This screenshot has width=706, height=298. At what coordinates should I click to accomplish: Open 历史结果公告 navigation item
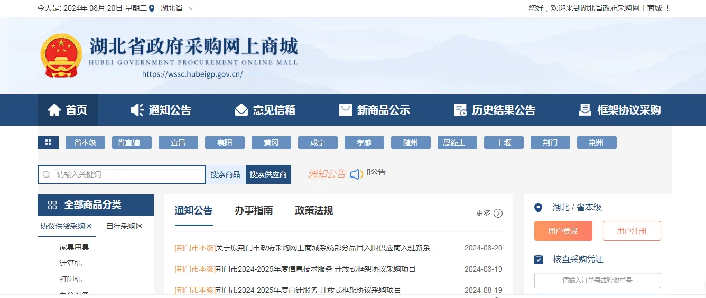pos(495,110)
